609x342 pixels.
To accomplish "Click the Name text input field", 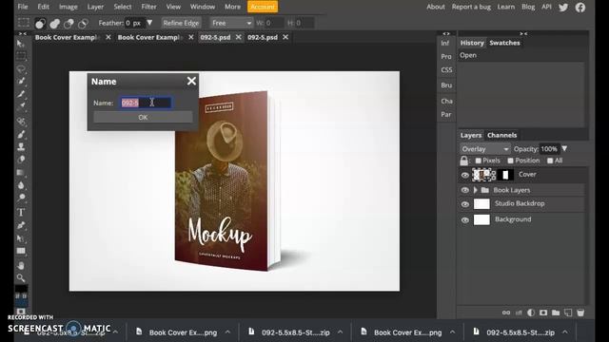I will (146, 103).
